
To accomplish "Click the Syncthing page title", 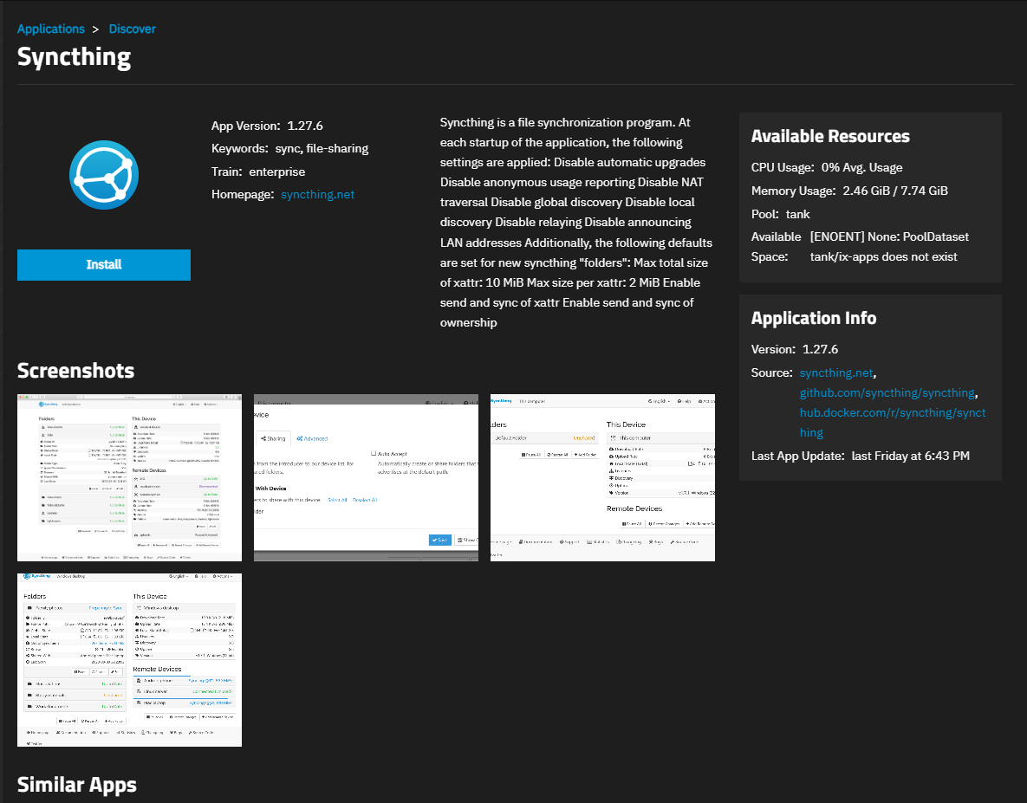I will [75, 57].
